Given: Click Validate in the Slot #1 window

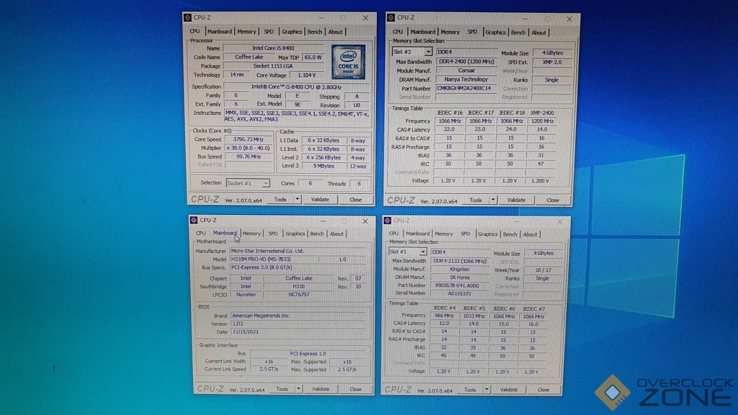Looking at the screenshot, I should click(x=509, y=389).
